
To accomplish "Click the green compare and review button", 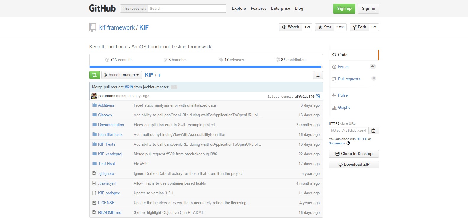I will (95, 75).
